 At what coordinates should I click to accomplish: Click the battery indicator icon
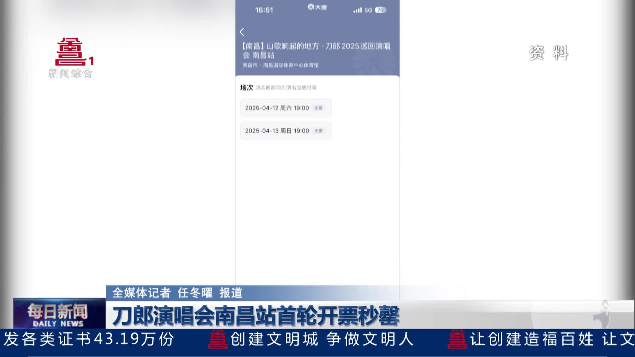381,10
